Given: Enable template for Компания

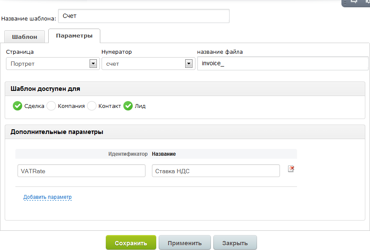Looking at the screenshot, I should pos(51,106).
